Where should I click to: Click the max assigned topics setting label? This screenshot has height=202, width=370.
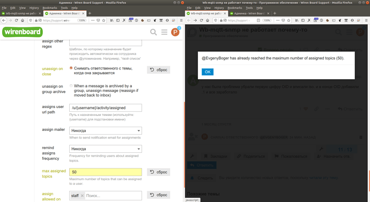point(54,174)
